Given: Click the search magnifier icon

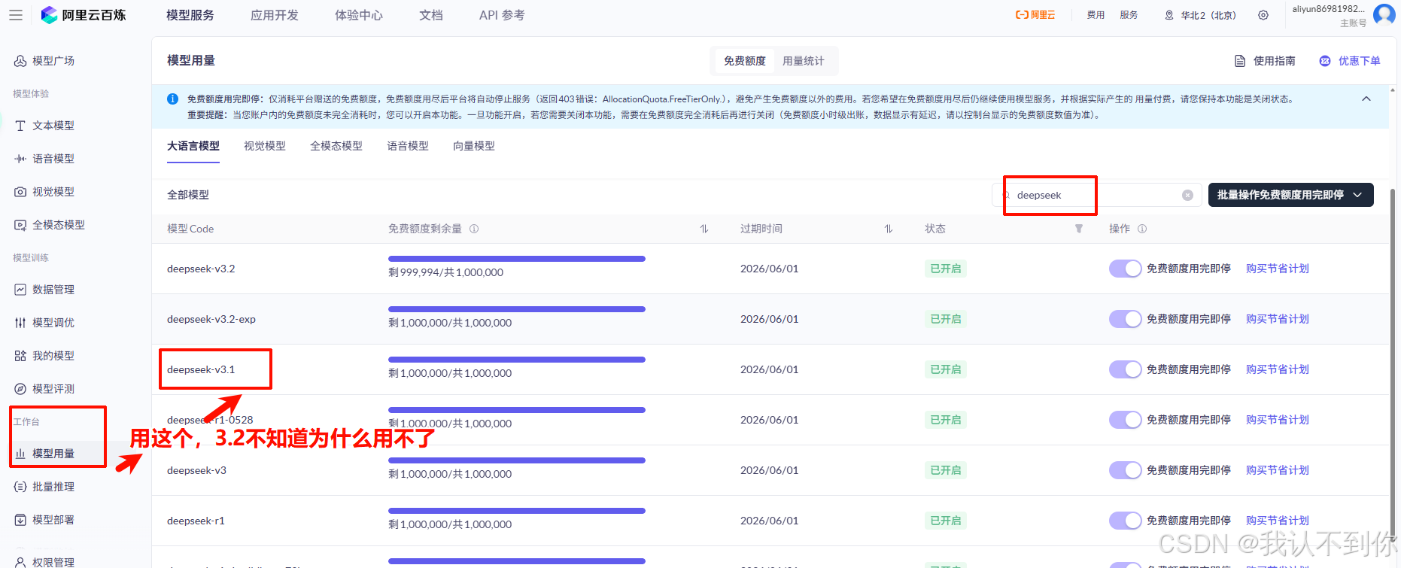Looking at the screenshot, I should (1006, 195).
